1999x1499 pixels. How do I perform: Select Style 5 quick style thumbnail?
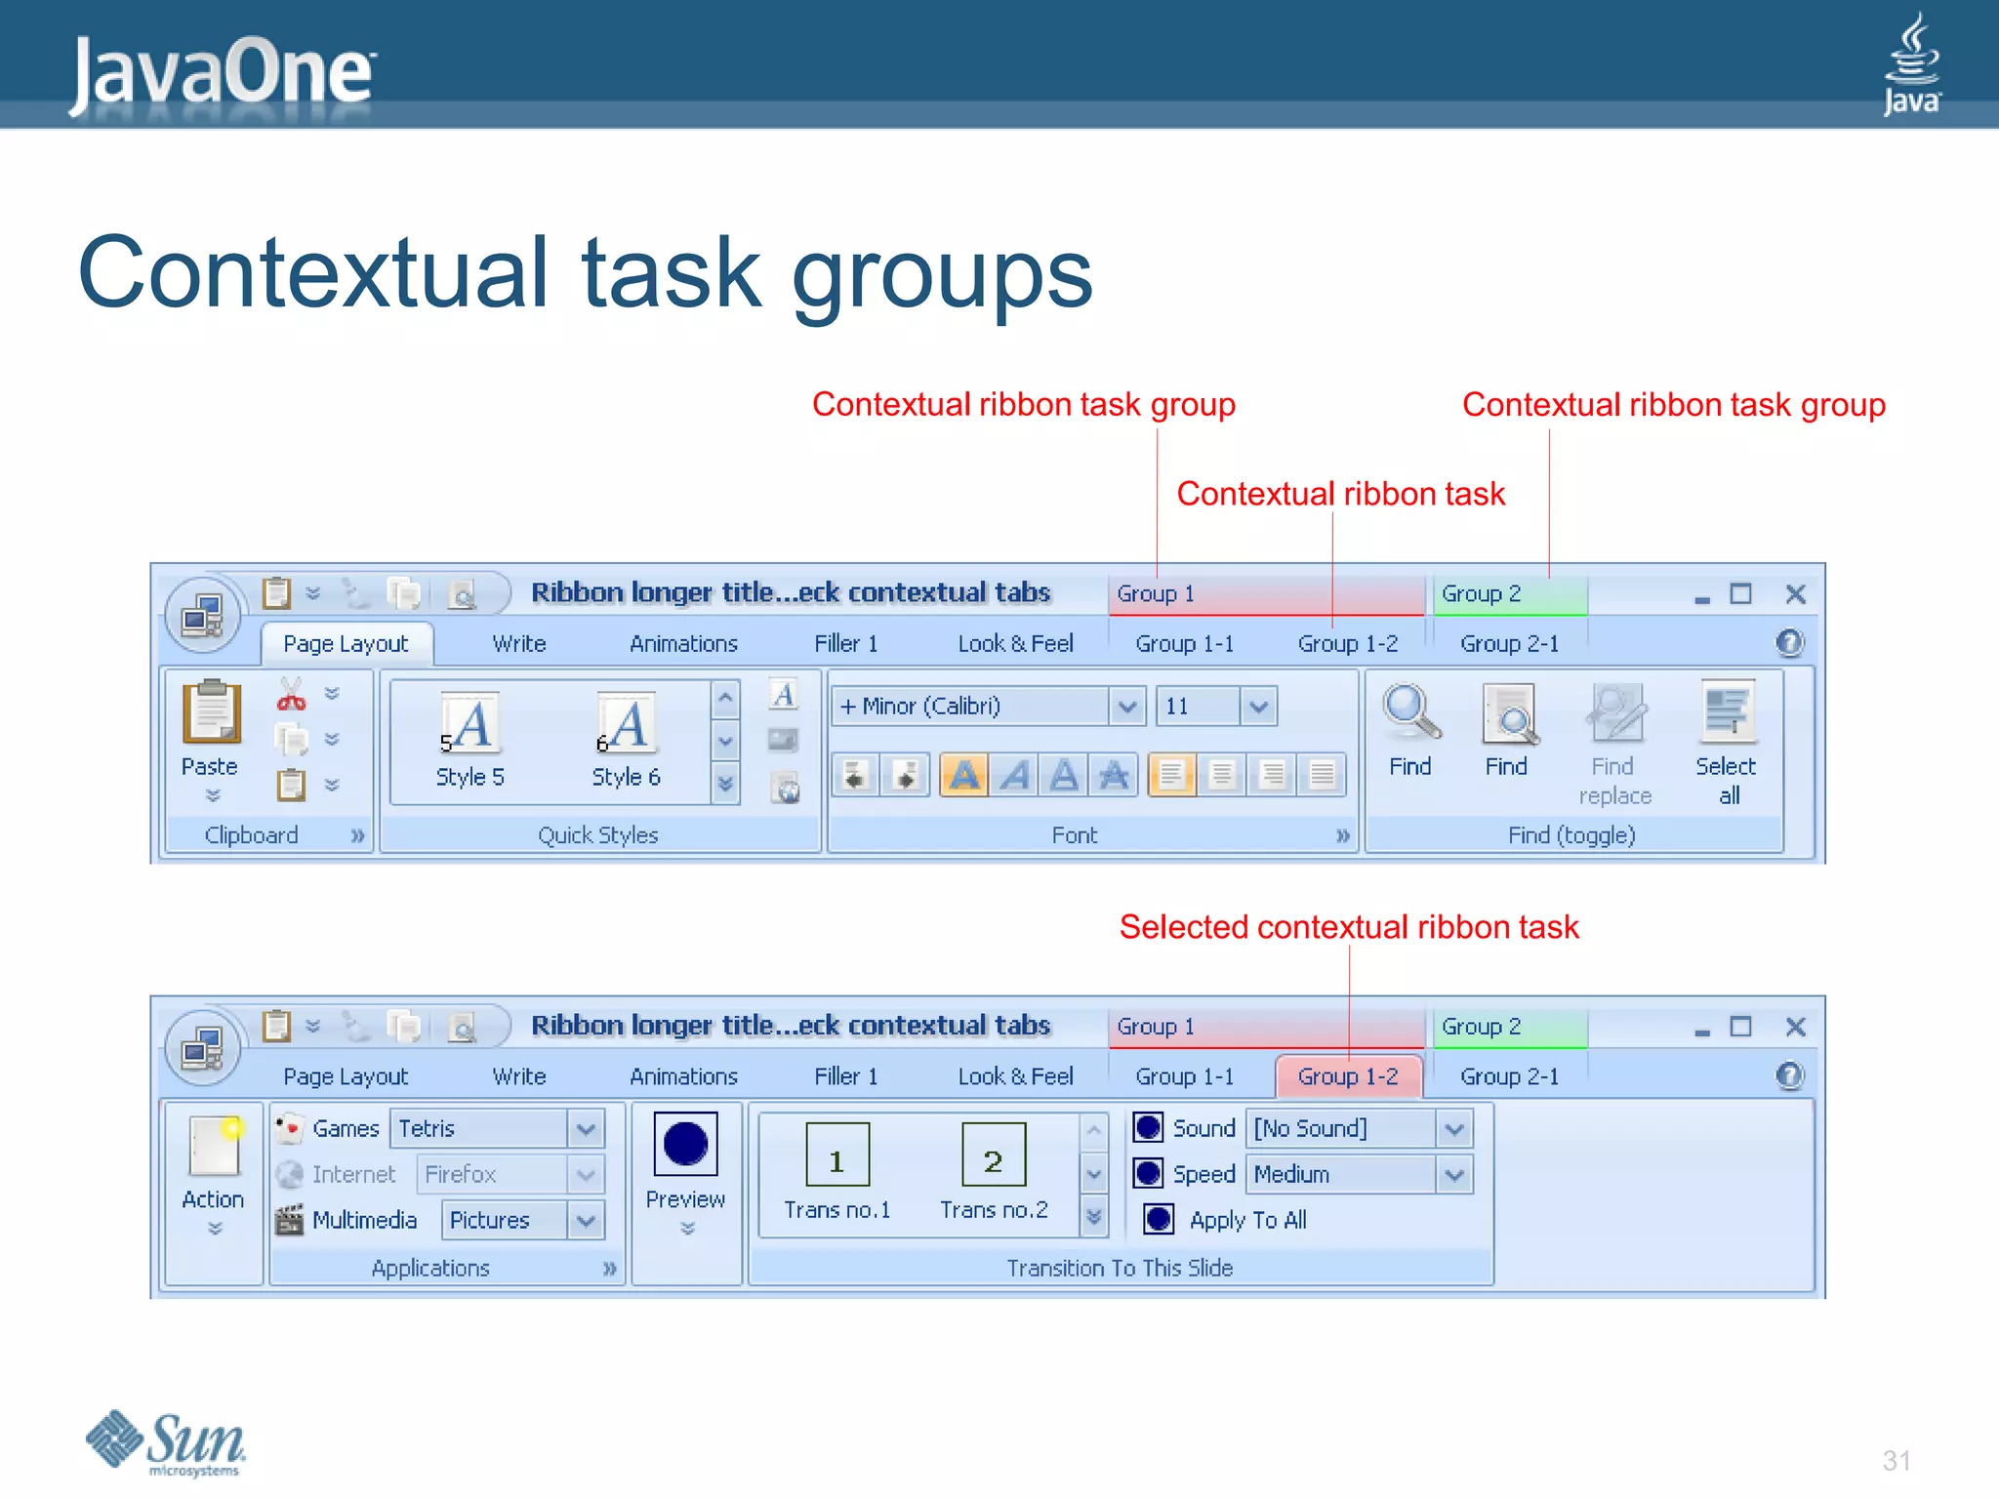point(470,742)
